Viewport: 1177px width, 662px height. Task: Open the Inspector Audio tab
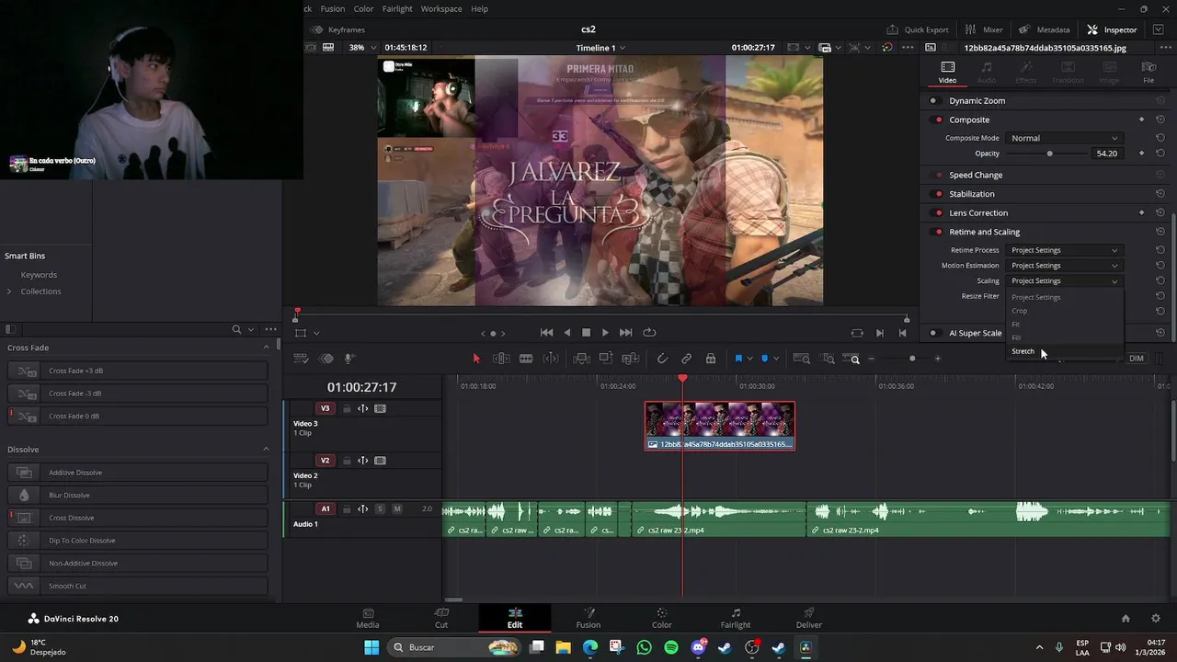987,72
